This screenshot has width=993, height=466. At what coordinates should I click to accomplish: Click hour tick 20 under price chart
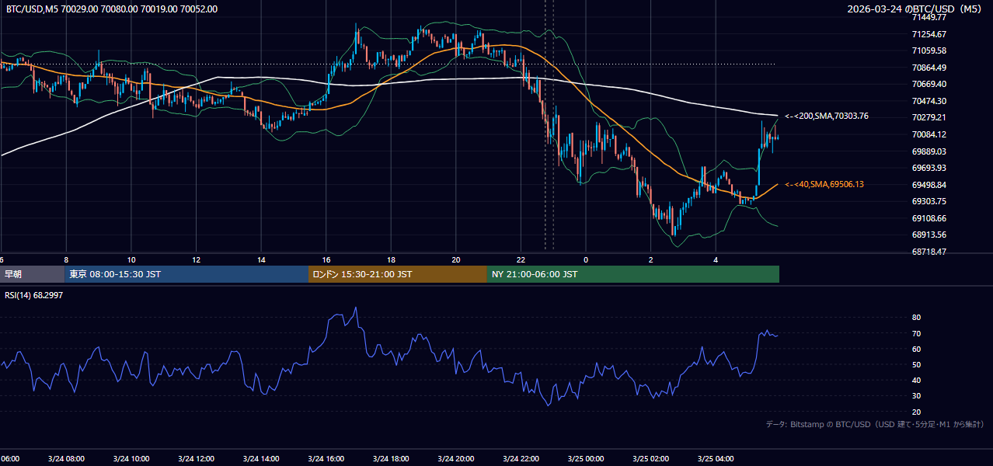point(456,259)
